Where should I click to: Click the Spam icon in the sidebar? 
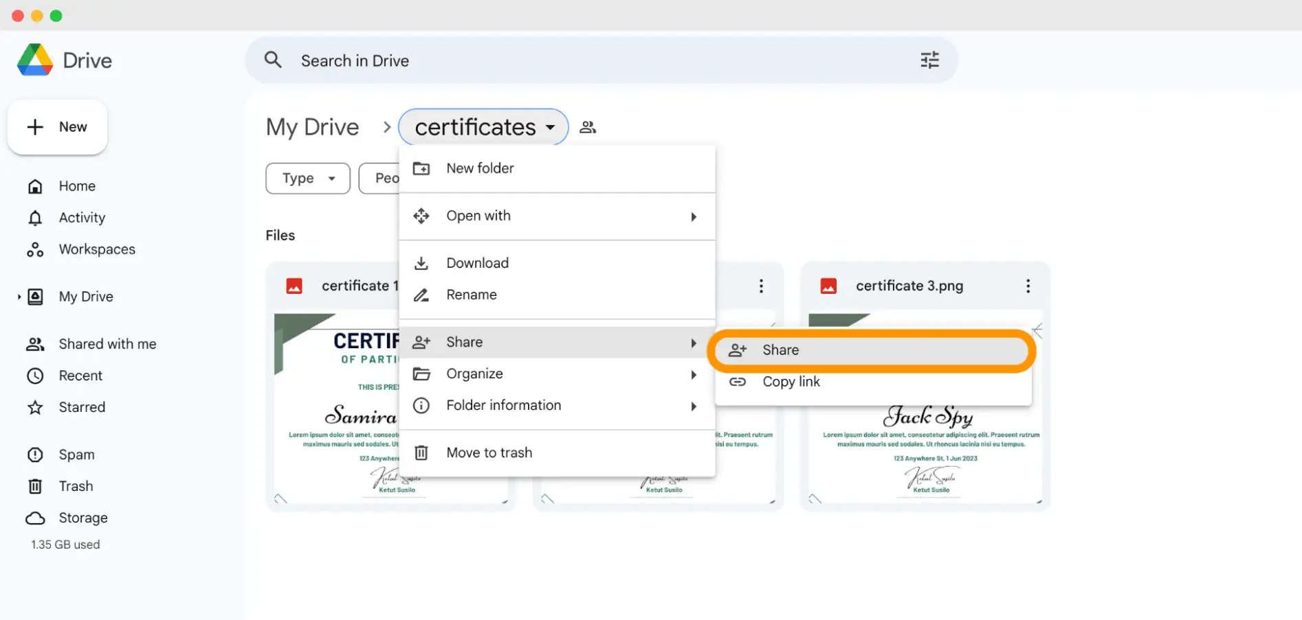point(35,454)
